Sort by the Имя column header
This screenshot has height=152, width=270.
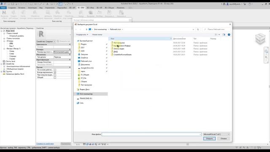click(x=140, y=38)
